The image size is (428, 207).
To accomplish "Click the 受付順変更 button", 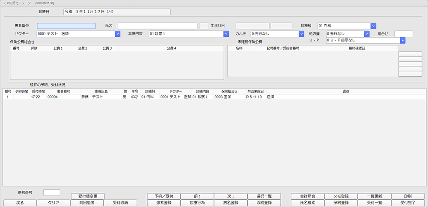I will (88, 196).
